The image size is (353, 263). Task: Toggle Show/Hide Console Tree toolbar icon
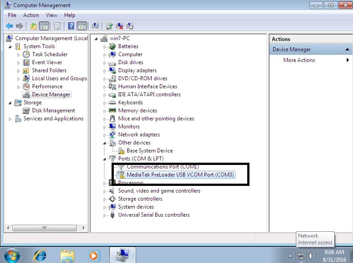(44, 26)
